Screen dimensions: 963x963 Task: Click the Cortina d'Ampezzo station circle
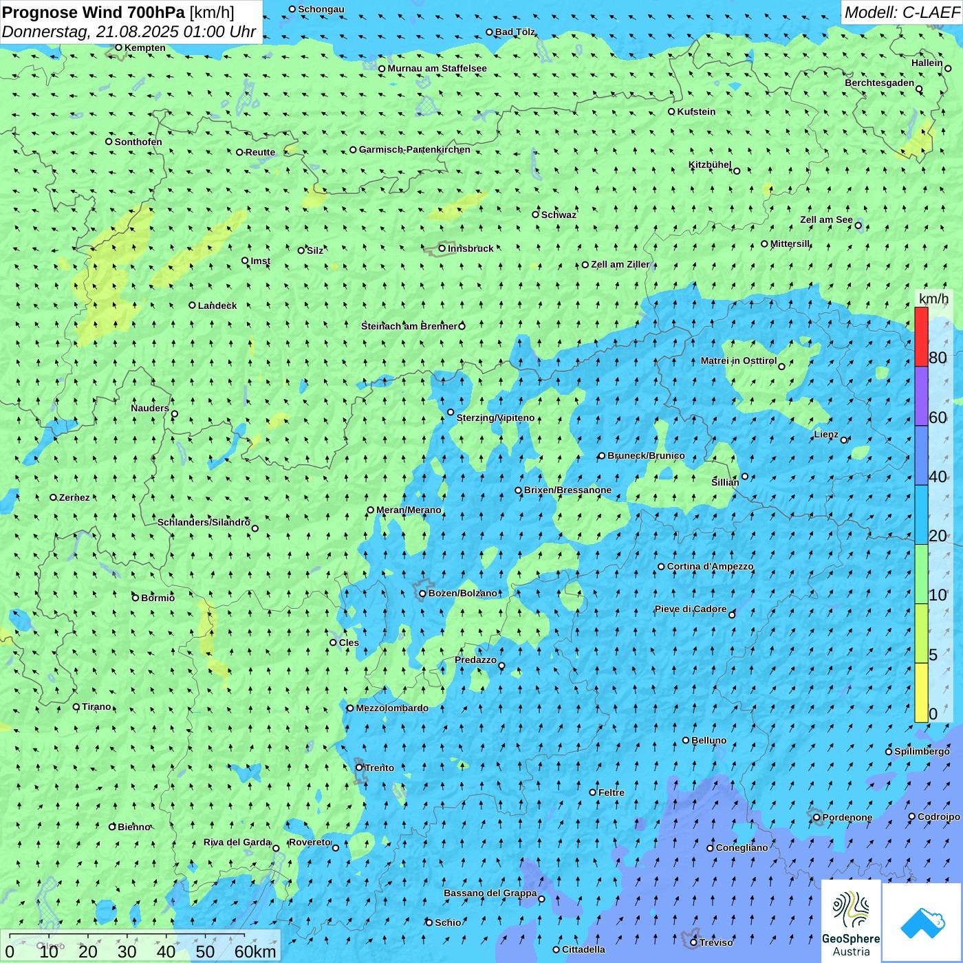[x=661, y=567]
